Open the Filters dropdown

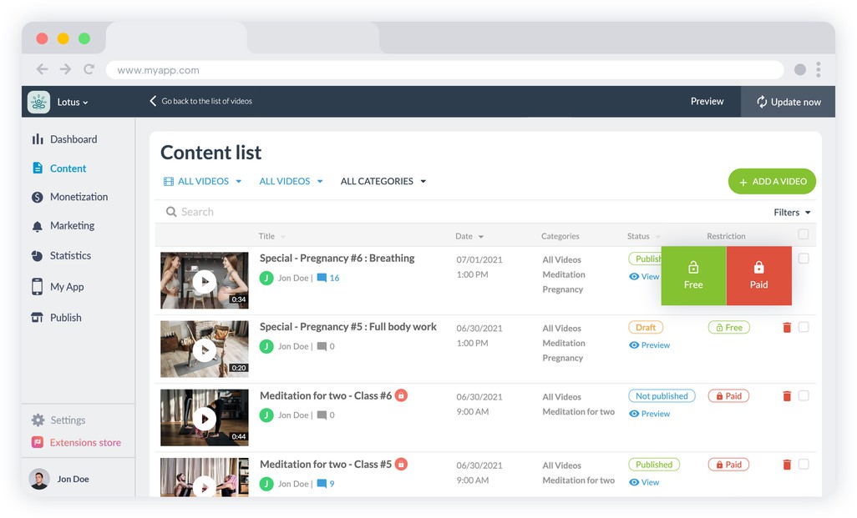click(792, 213)
